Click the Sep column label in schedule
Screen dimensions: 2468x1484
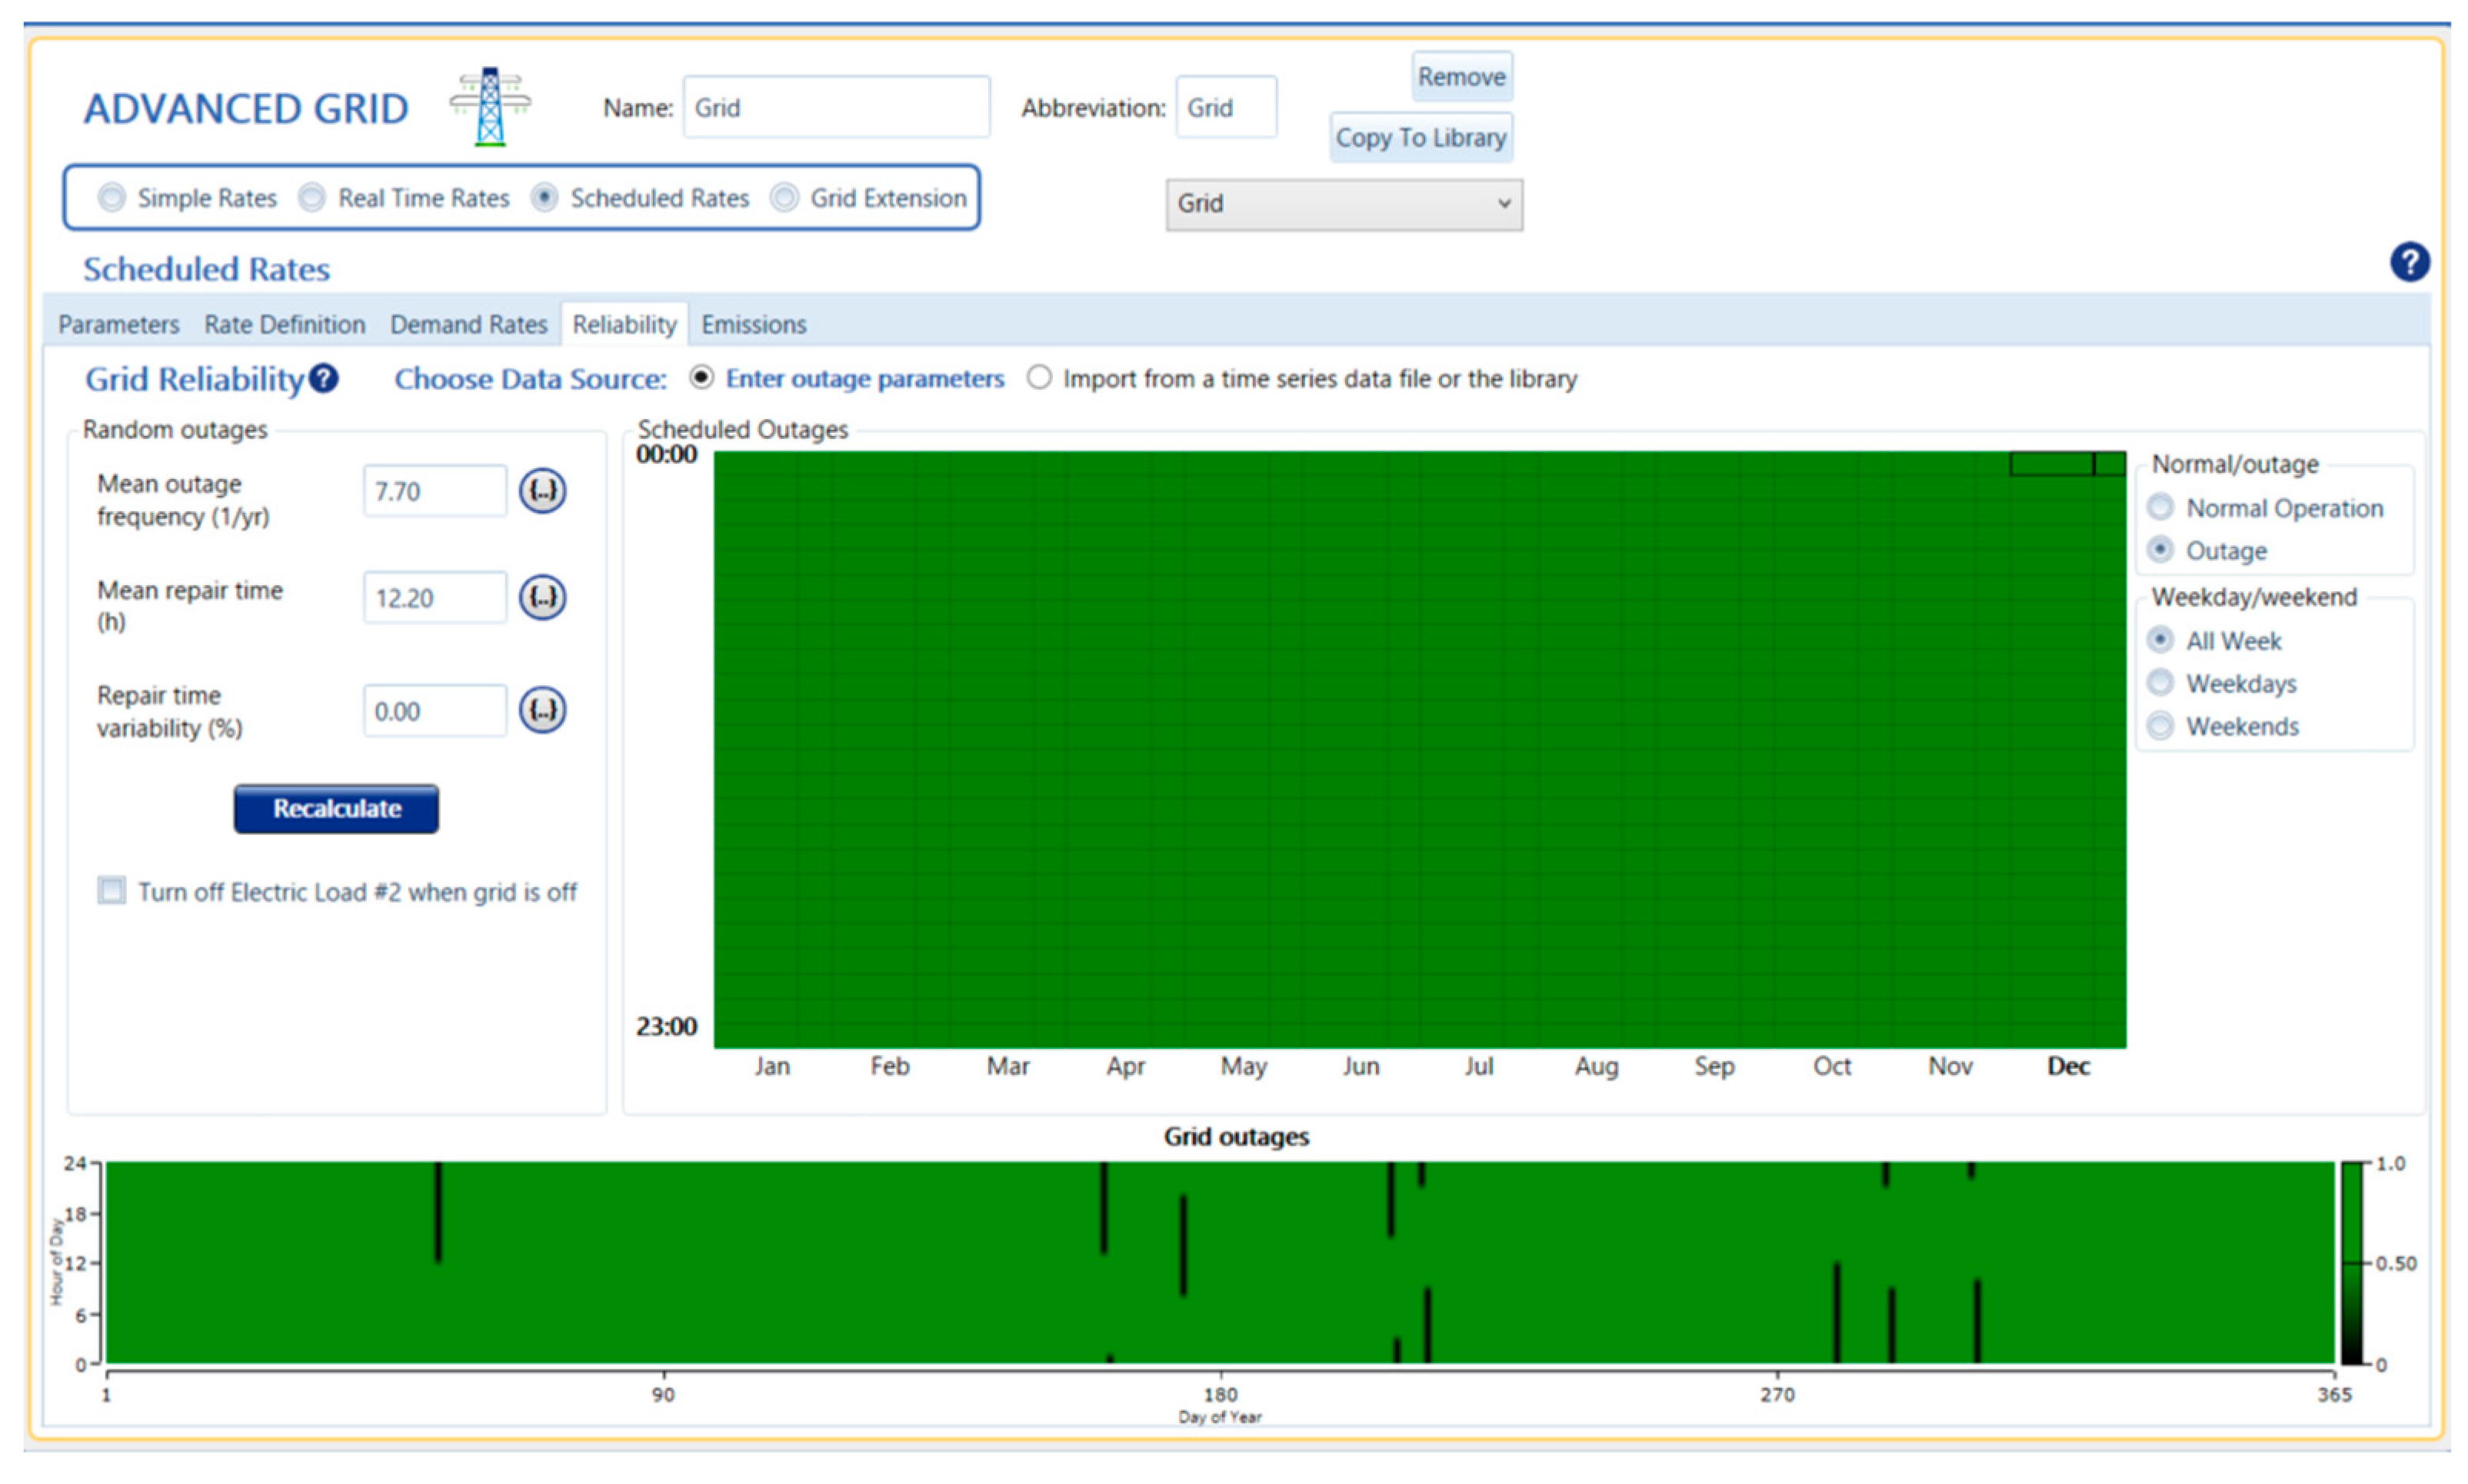(1714, 1067)
